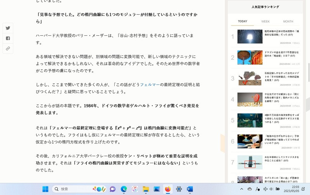Screen dimensions: 310x195
Task: Expand hidden system tray icons chevron
Action: [241, 189]
